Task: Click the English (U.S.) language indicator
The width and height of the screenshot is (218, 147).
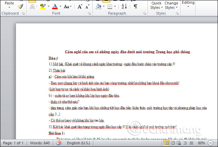Action: pyautogui.click(x=78, y=143)
